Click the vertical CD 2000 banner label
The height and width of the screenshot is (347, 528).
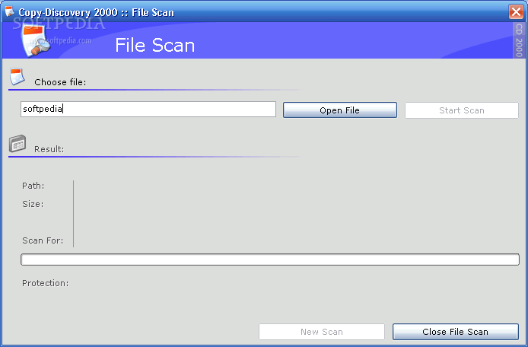(519, 40)
